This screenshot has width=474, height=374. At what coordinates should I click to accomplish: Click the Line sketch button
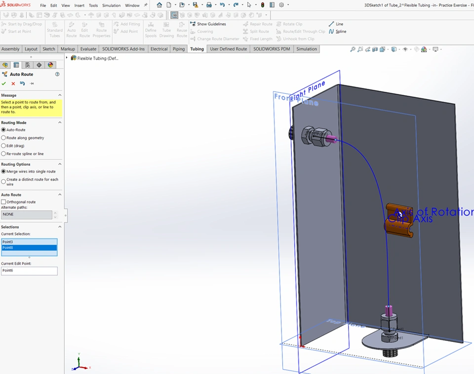336,24
